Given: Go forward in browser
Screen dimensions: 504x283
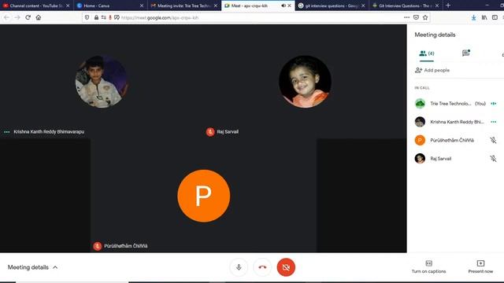Looking at the screenshot, I should [17, 17].
